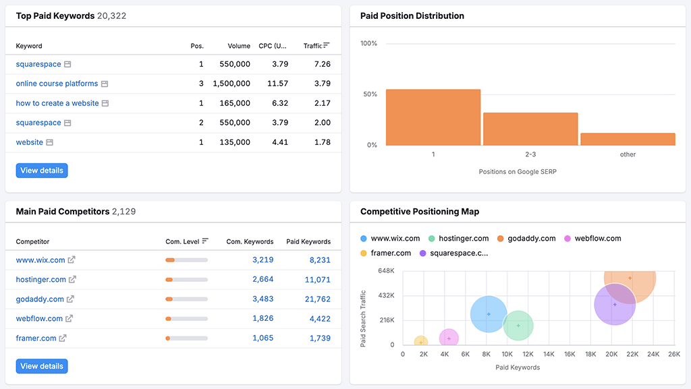Open the external link icon for hostinger.com

click(73, 279)
